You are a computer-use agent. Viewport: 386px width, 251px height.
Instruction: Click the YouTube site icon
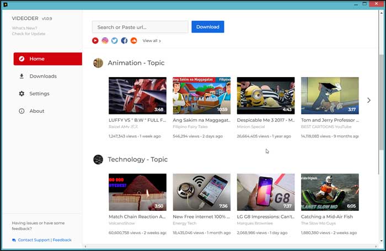[x=95, y=41]
